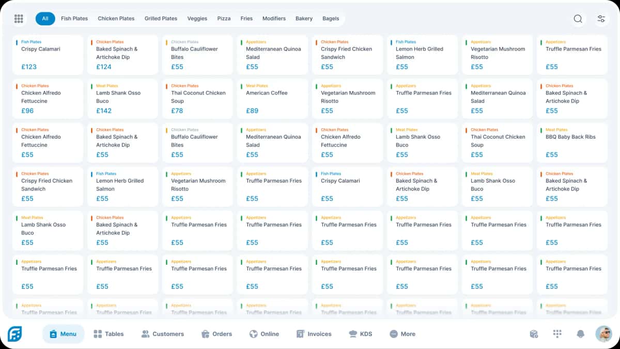Open the Customers section
The height and width of the screenshot is (349, 620).
[163, 333]
